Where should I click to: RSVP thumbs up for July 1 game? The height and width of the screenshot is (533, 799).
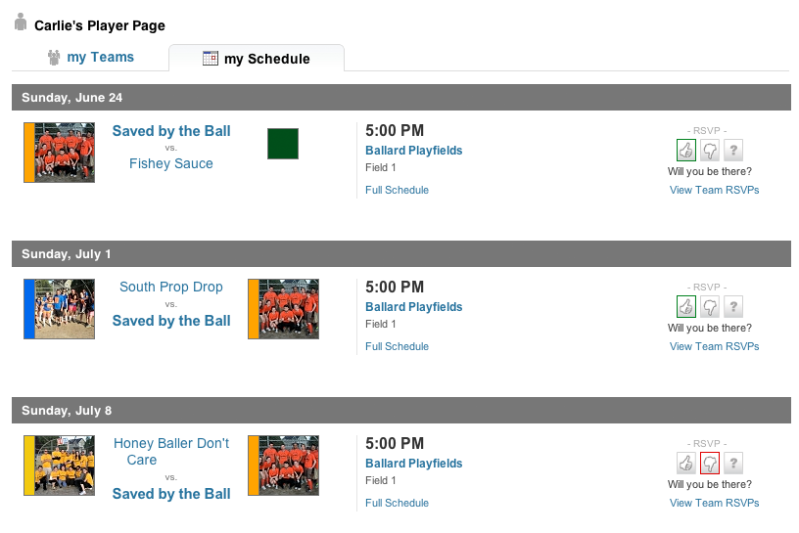686,307
